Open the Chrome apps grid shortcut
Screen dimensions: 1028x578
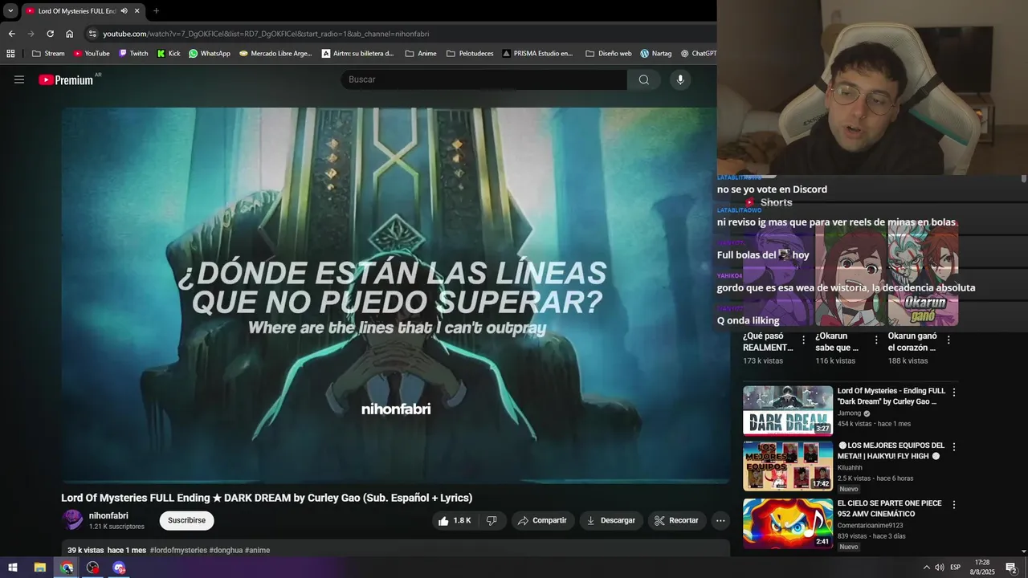[10, 54]
